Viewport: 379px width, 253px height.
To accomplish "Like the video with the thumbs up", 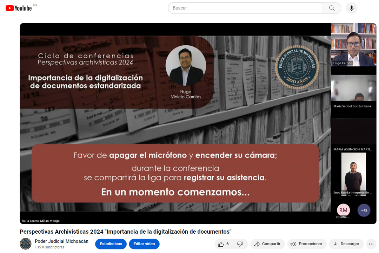I will coord(221,244).
